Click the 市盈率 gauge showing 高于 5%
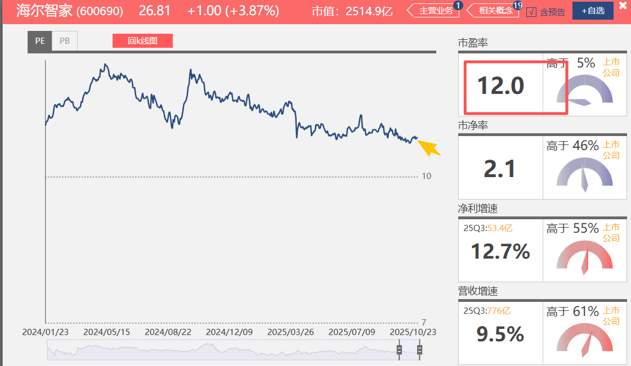Screen dimensions: 631x366 [x=585, y=91]
